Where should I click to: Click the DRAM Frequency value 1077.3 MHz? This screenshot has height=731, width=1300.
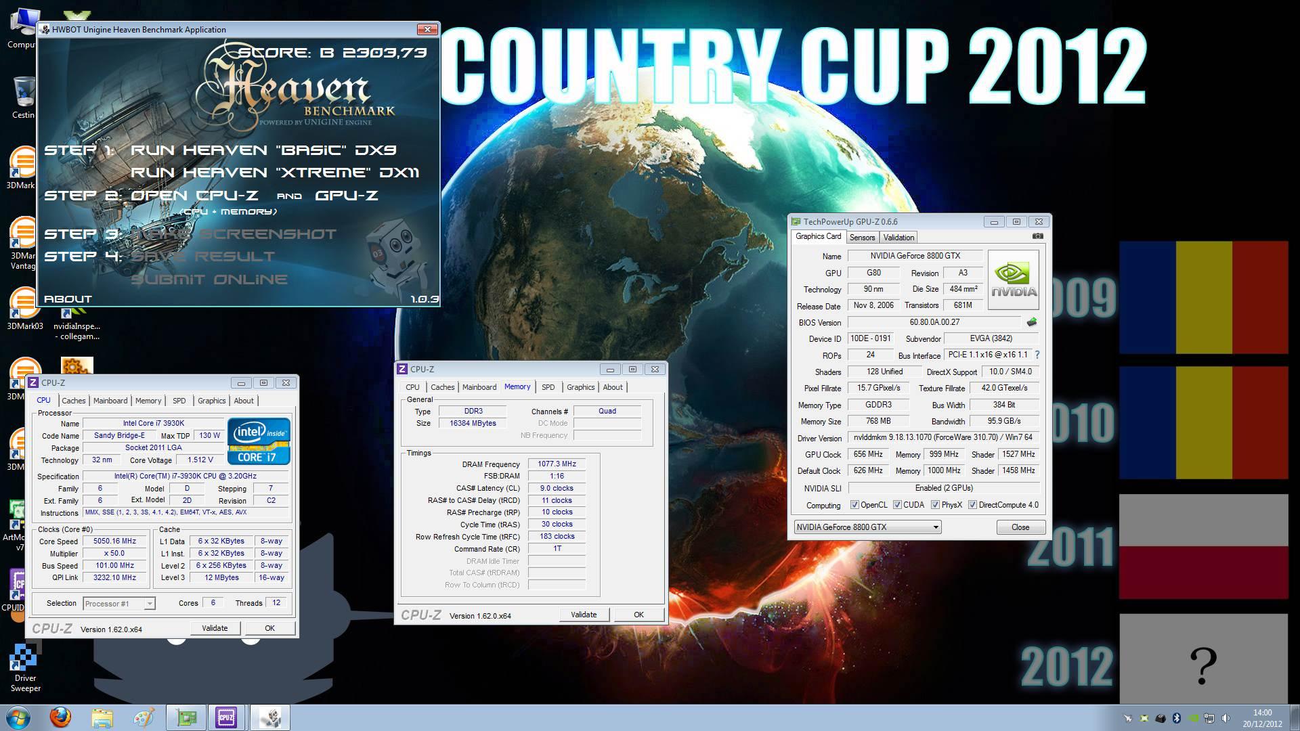(557, 464)
